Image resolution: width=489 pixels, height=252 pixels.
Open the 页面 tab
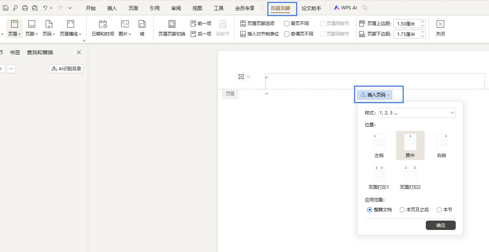[x=133, y=8]
